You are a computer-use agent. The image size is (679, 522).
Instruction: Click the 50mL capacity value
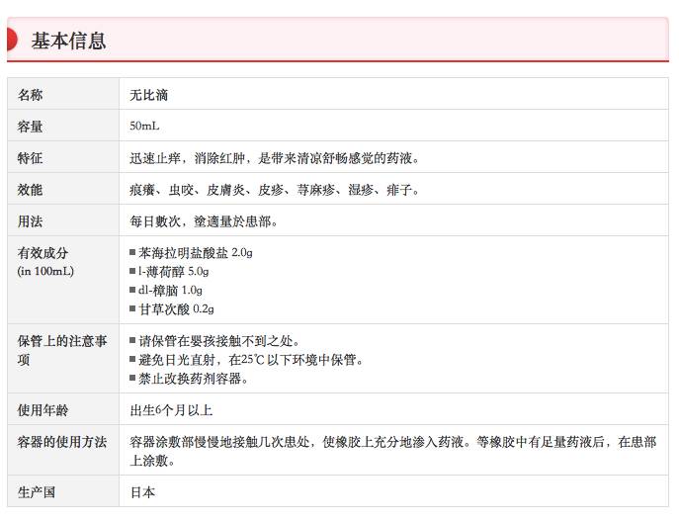(144, 127)
